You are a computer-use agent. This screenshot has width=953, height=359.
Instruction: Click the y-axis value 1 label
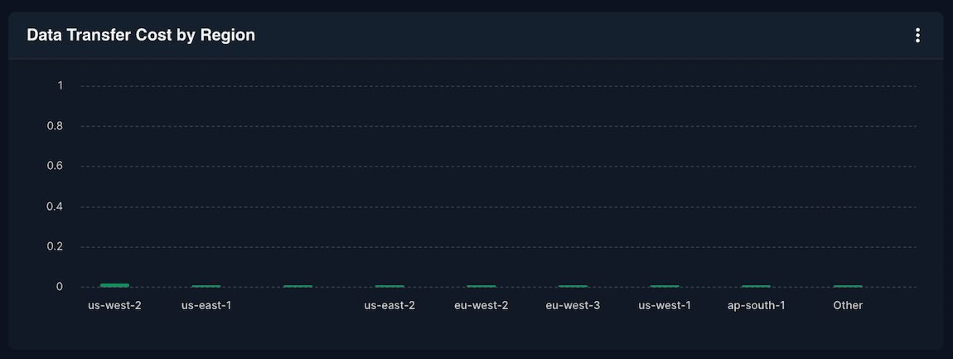(x=60, y=85)
